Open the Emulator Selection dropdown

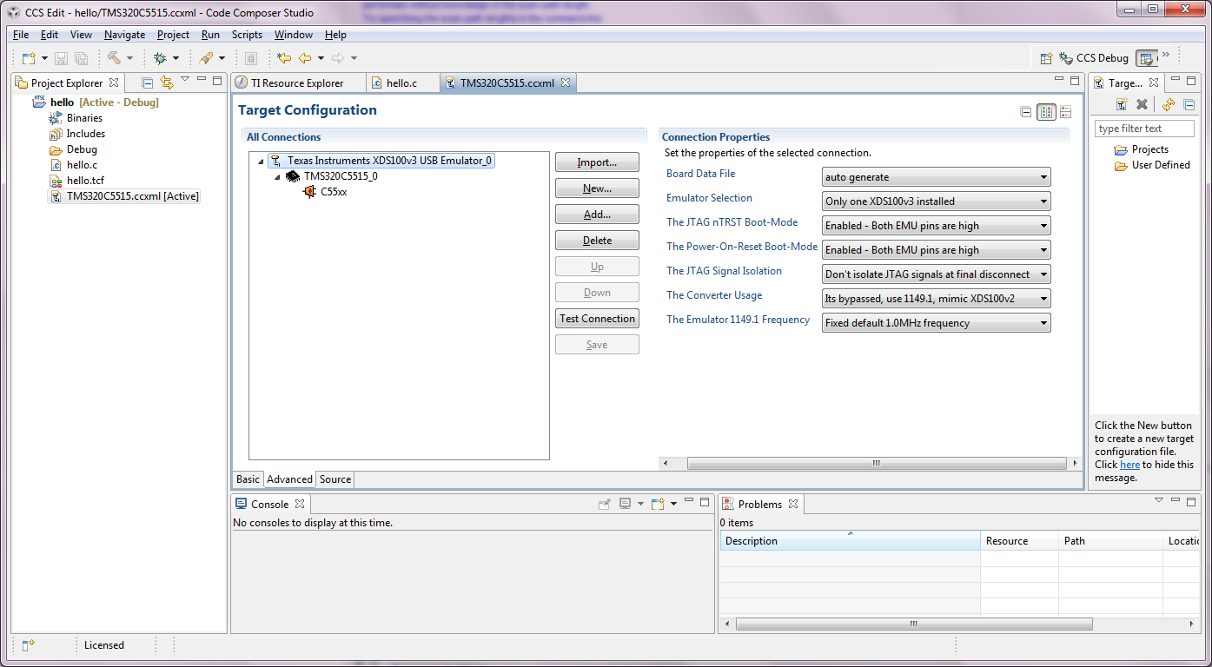937,201
